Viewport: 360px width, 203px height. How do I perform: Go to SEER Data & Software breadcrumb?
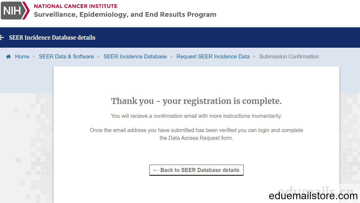[66, 57]
